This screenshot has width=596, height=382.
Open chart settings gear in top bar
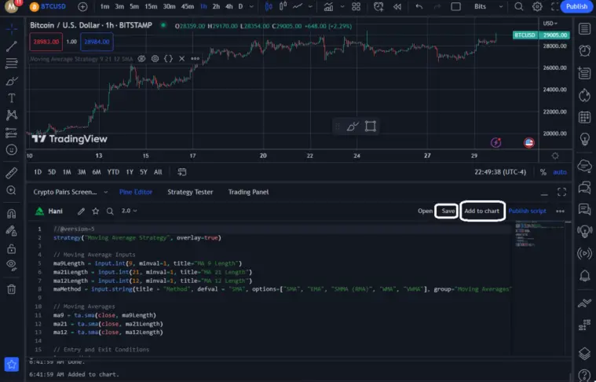(537, 6)
